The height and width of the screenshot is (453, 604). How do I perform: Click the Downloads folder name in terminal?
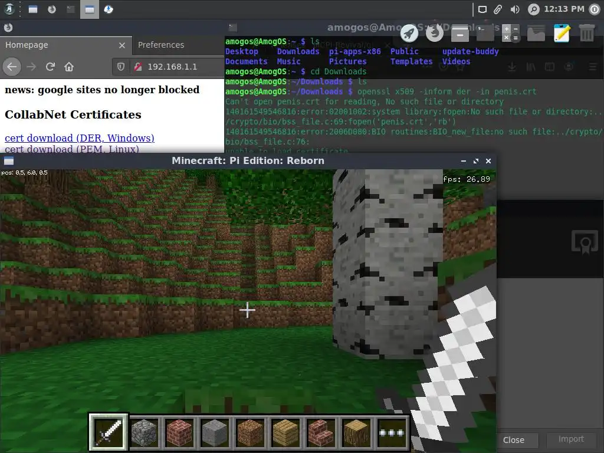(298, 51)
